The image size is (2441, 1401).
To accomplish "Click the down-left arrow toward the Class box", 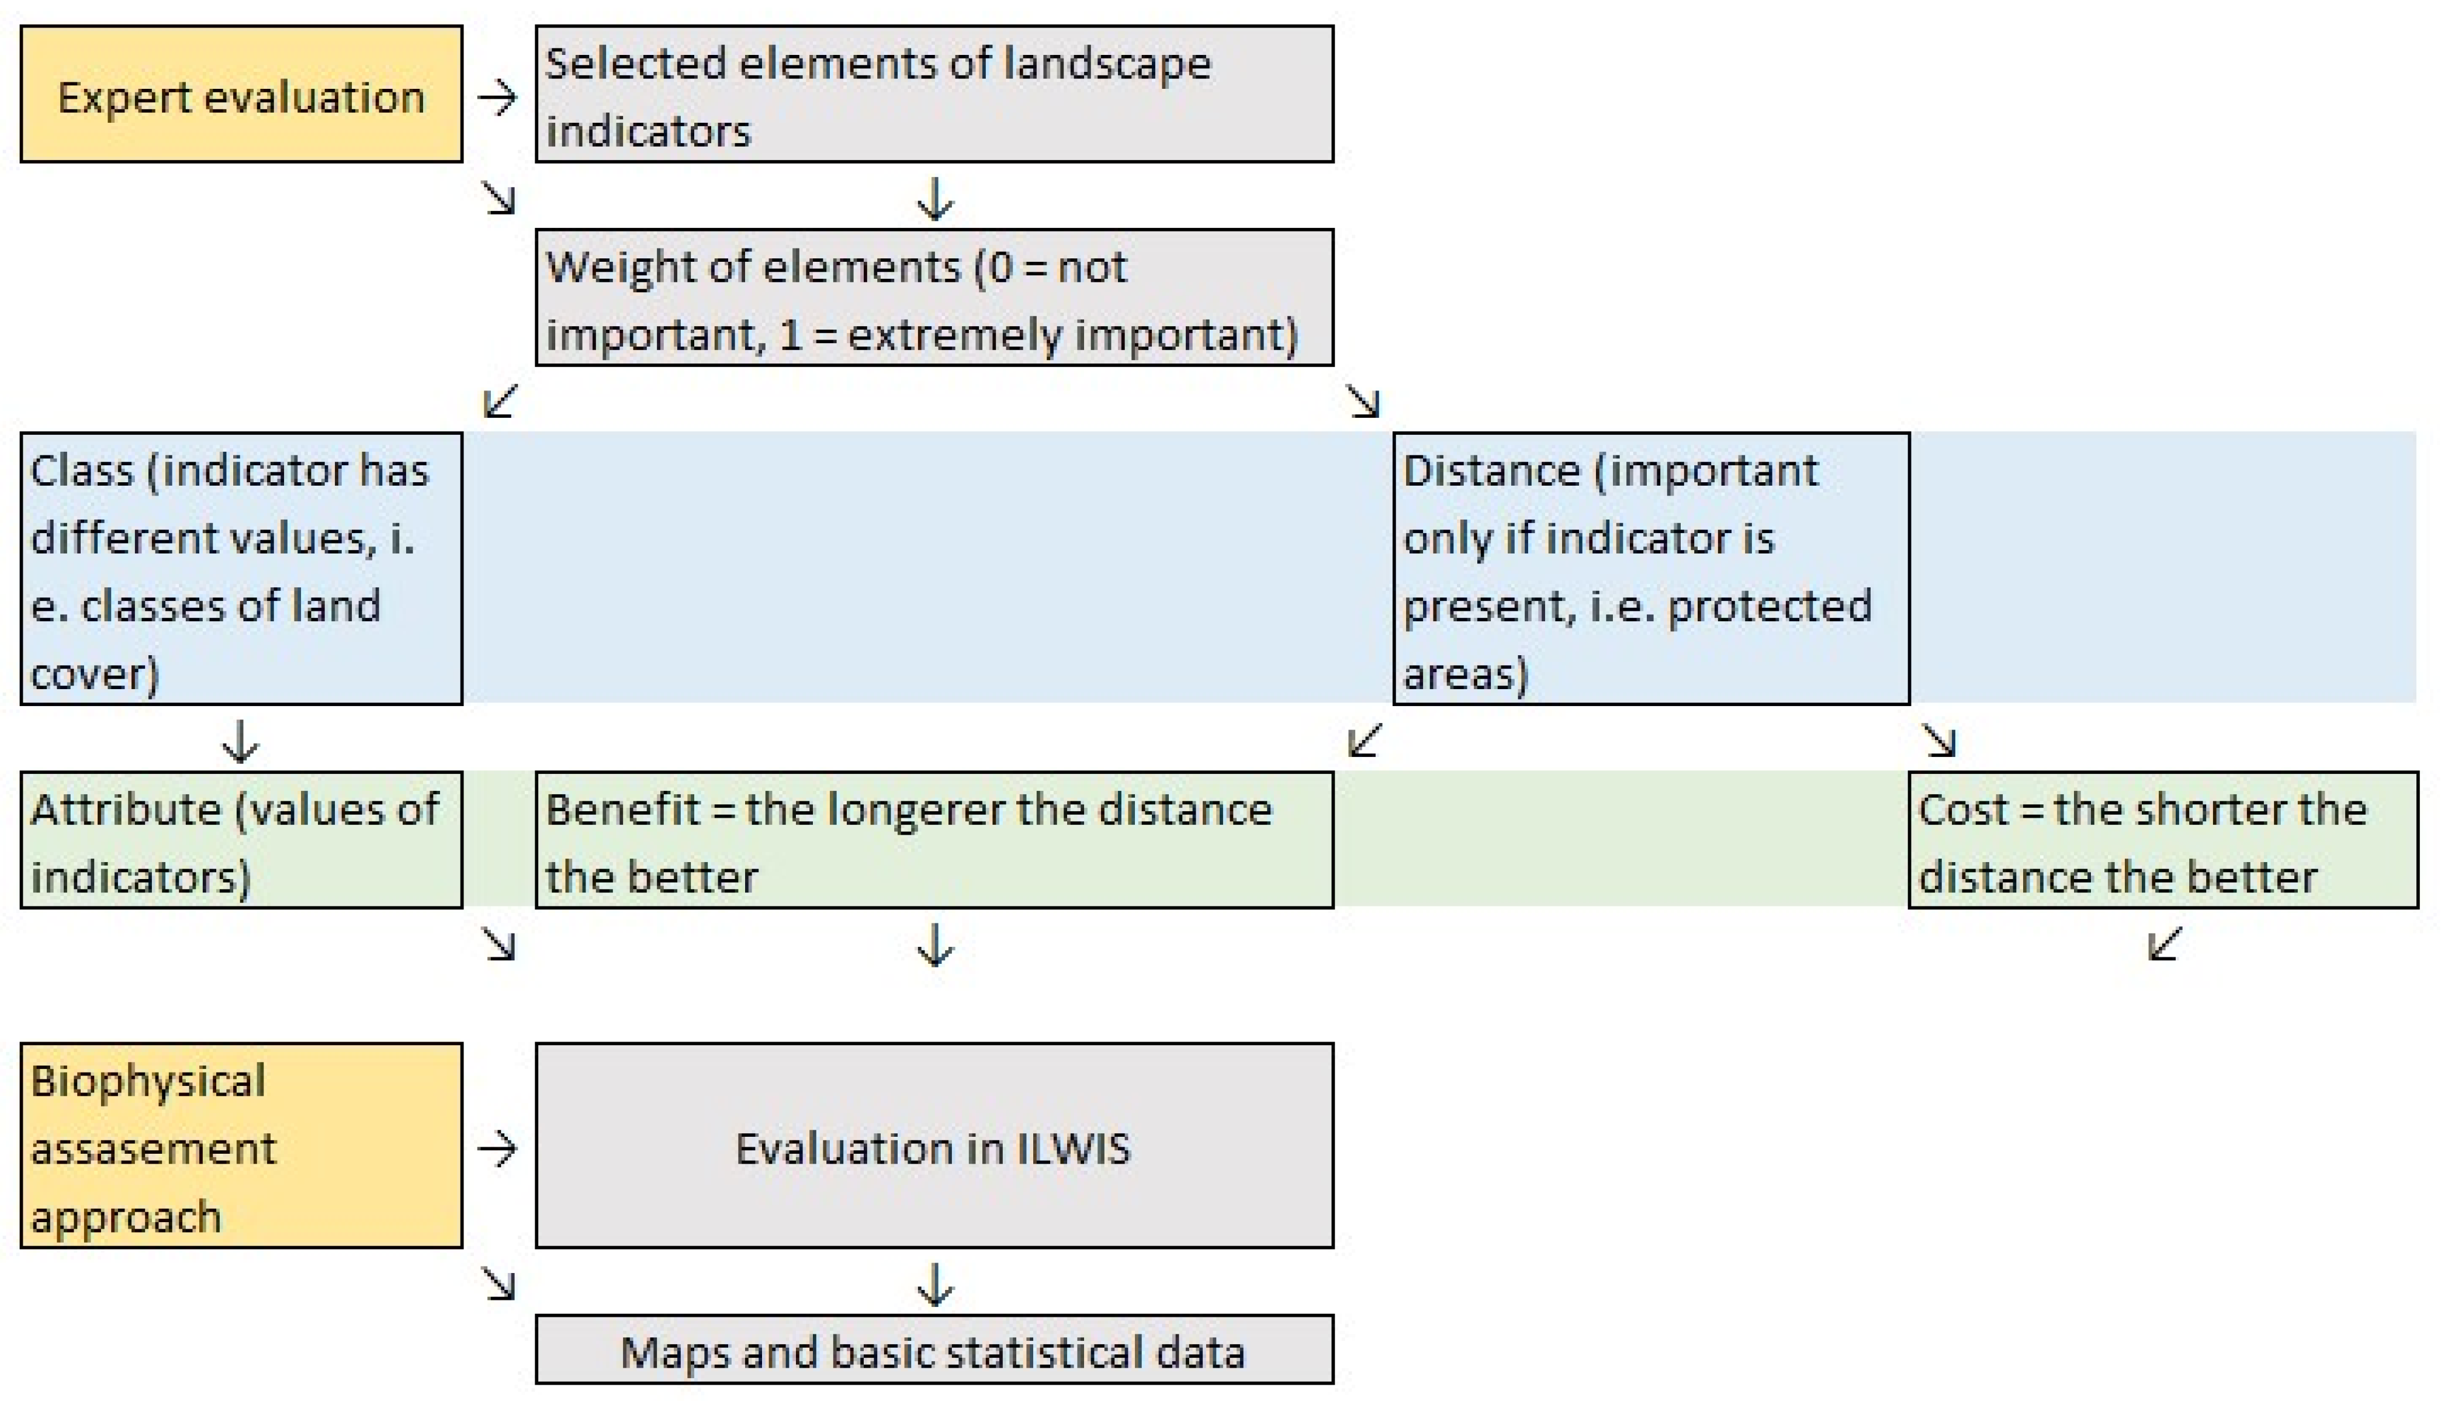I will click(x=500, y=400).
